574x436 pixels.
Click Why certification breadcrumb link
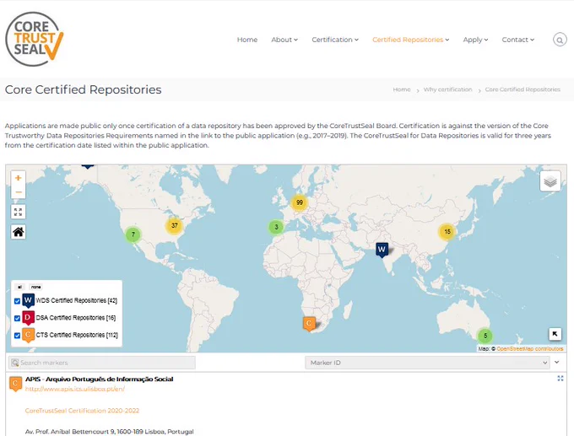pos(447,89)
